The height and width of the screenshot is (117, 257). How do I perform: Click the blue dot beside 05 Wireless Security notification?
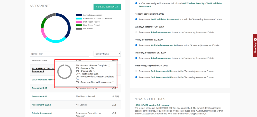(136, 3)
